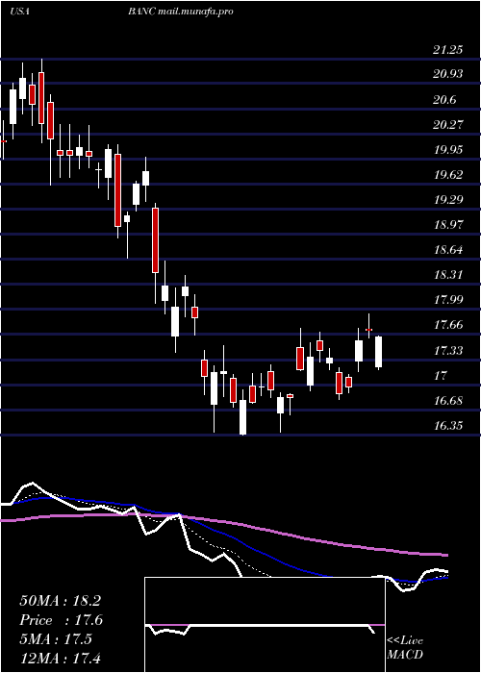Click the 21.25 price axis label
This screenshot has width=481, height=673.
(448, 50)
